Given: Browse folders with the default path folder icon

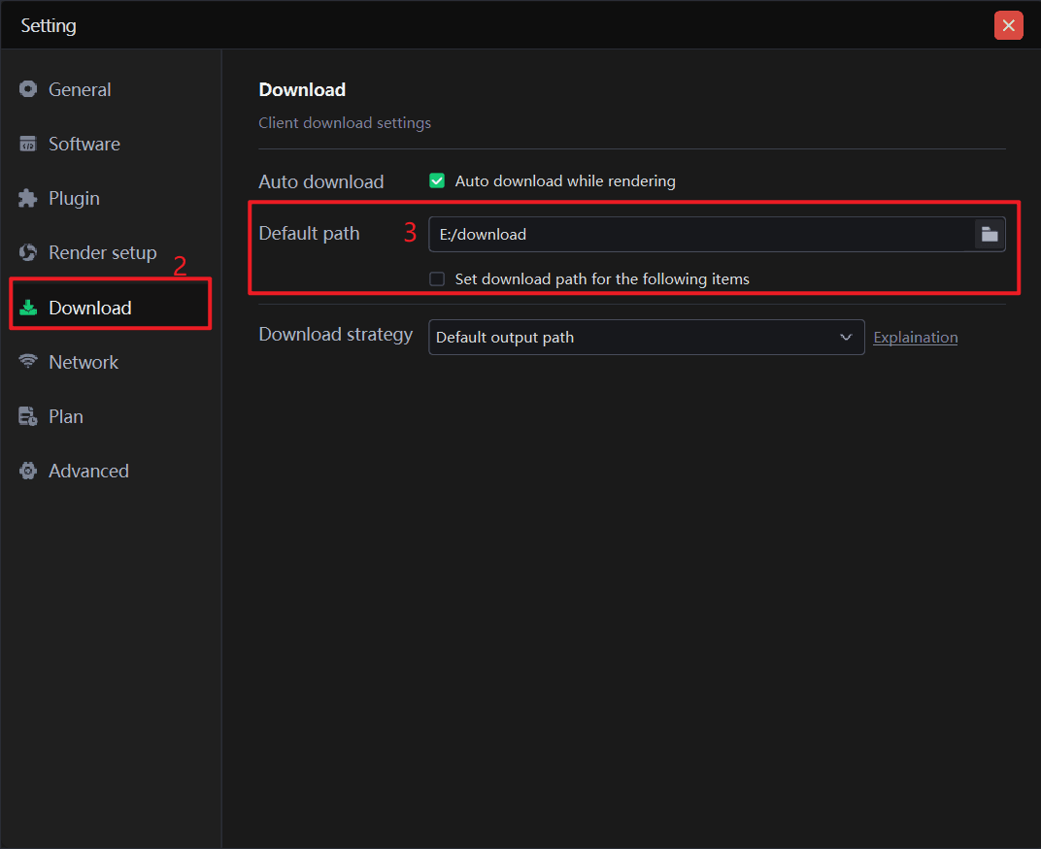Looking at the screenshot, I should [990, 234].
